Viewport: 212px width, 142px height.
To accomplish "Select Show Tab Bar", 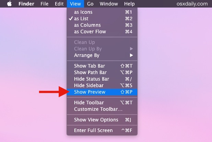I will click(x=90, y=66).
